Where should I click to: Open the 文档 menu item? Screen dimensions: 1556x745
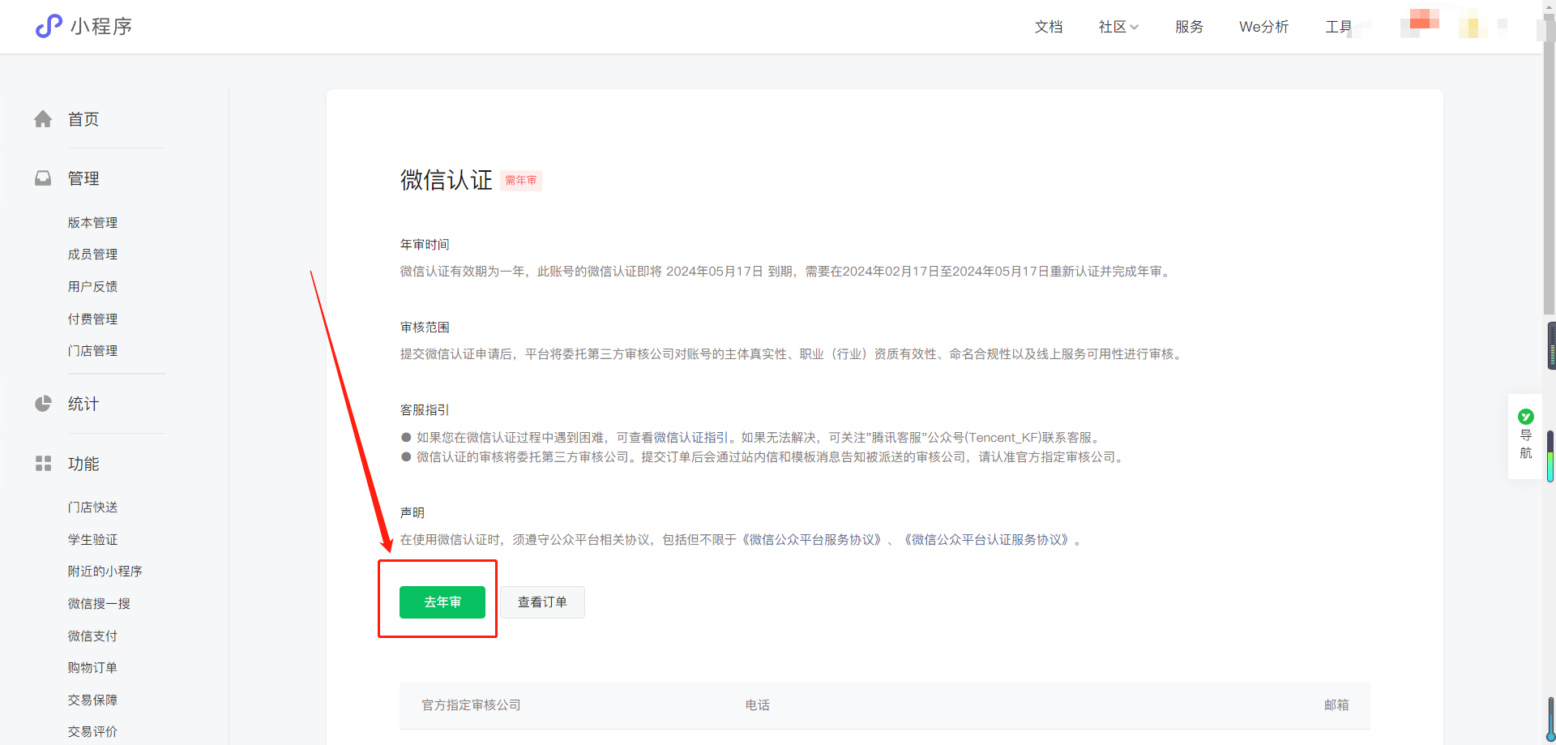coord(1048,27)
